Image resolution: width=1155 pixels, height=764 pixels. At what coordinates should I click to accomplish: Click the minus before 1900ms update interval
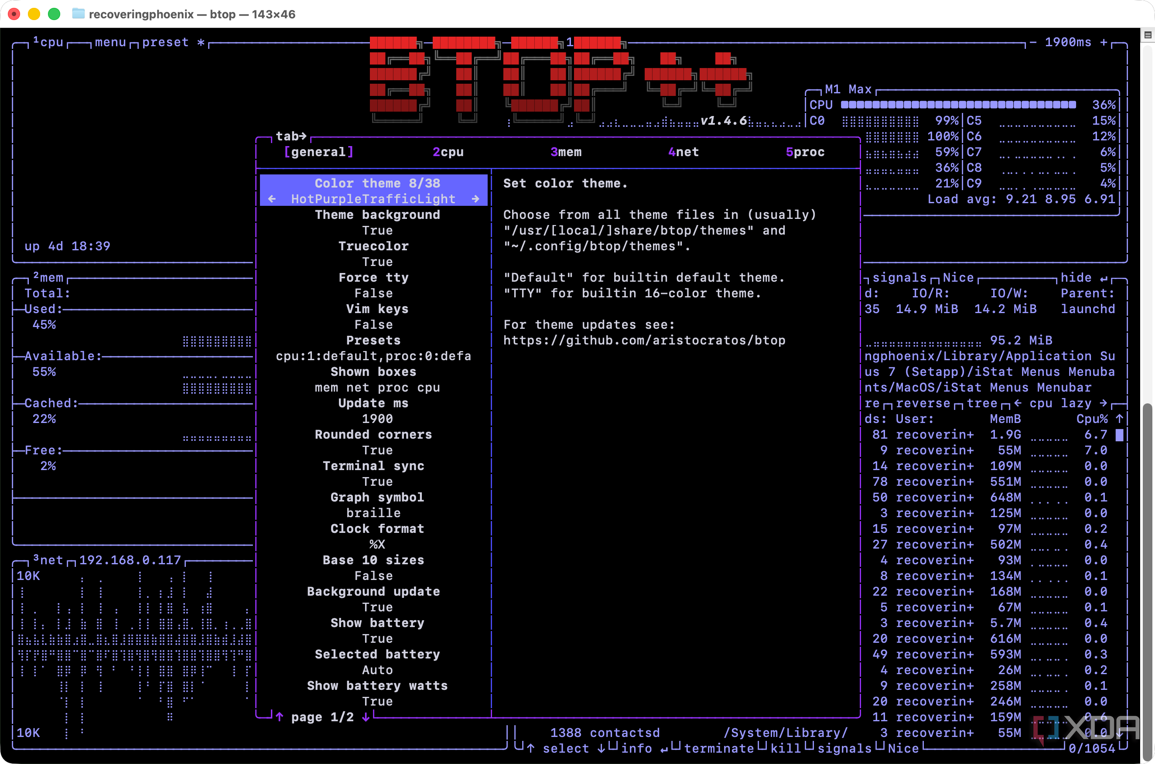1033,42
